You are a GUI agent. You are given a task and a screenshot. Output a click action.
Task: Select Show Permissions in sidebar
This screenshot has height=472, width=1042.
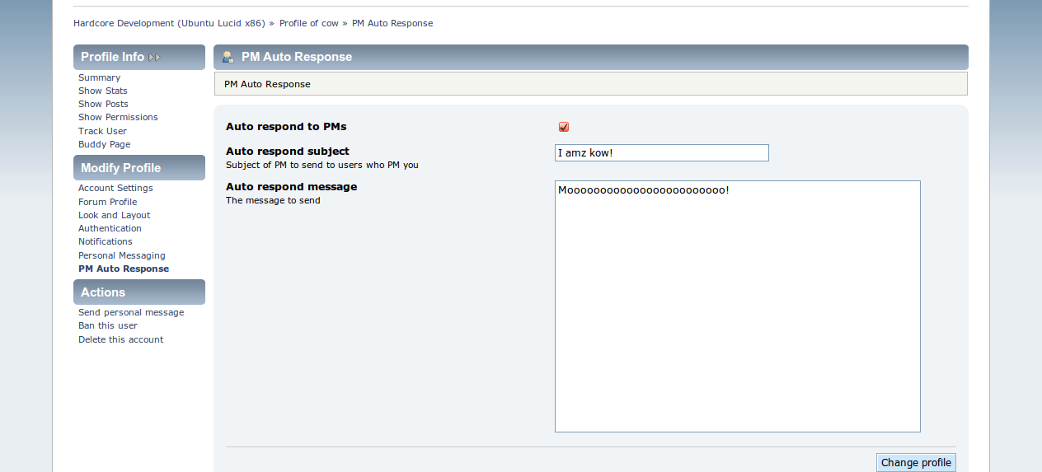[x=118, y=117]
